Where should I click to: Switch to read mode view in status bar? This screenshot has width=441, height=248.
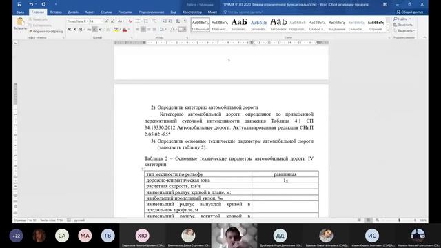click(359, 220)
